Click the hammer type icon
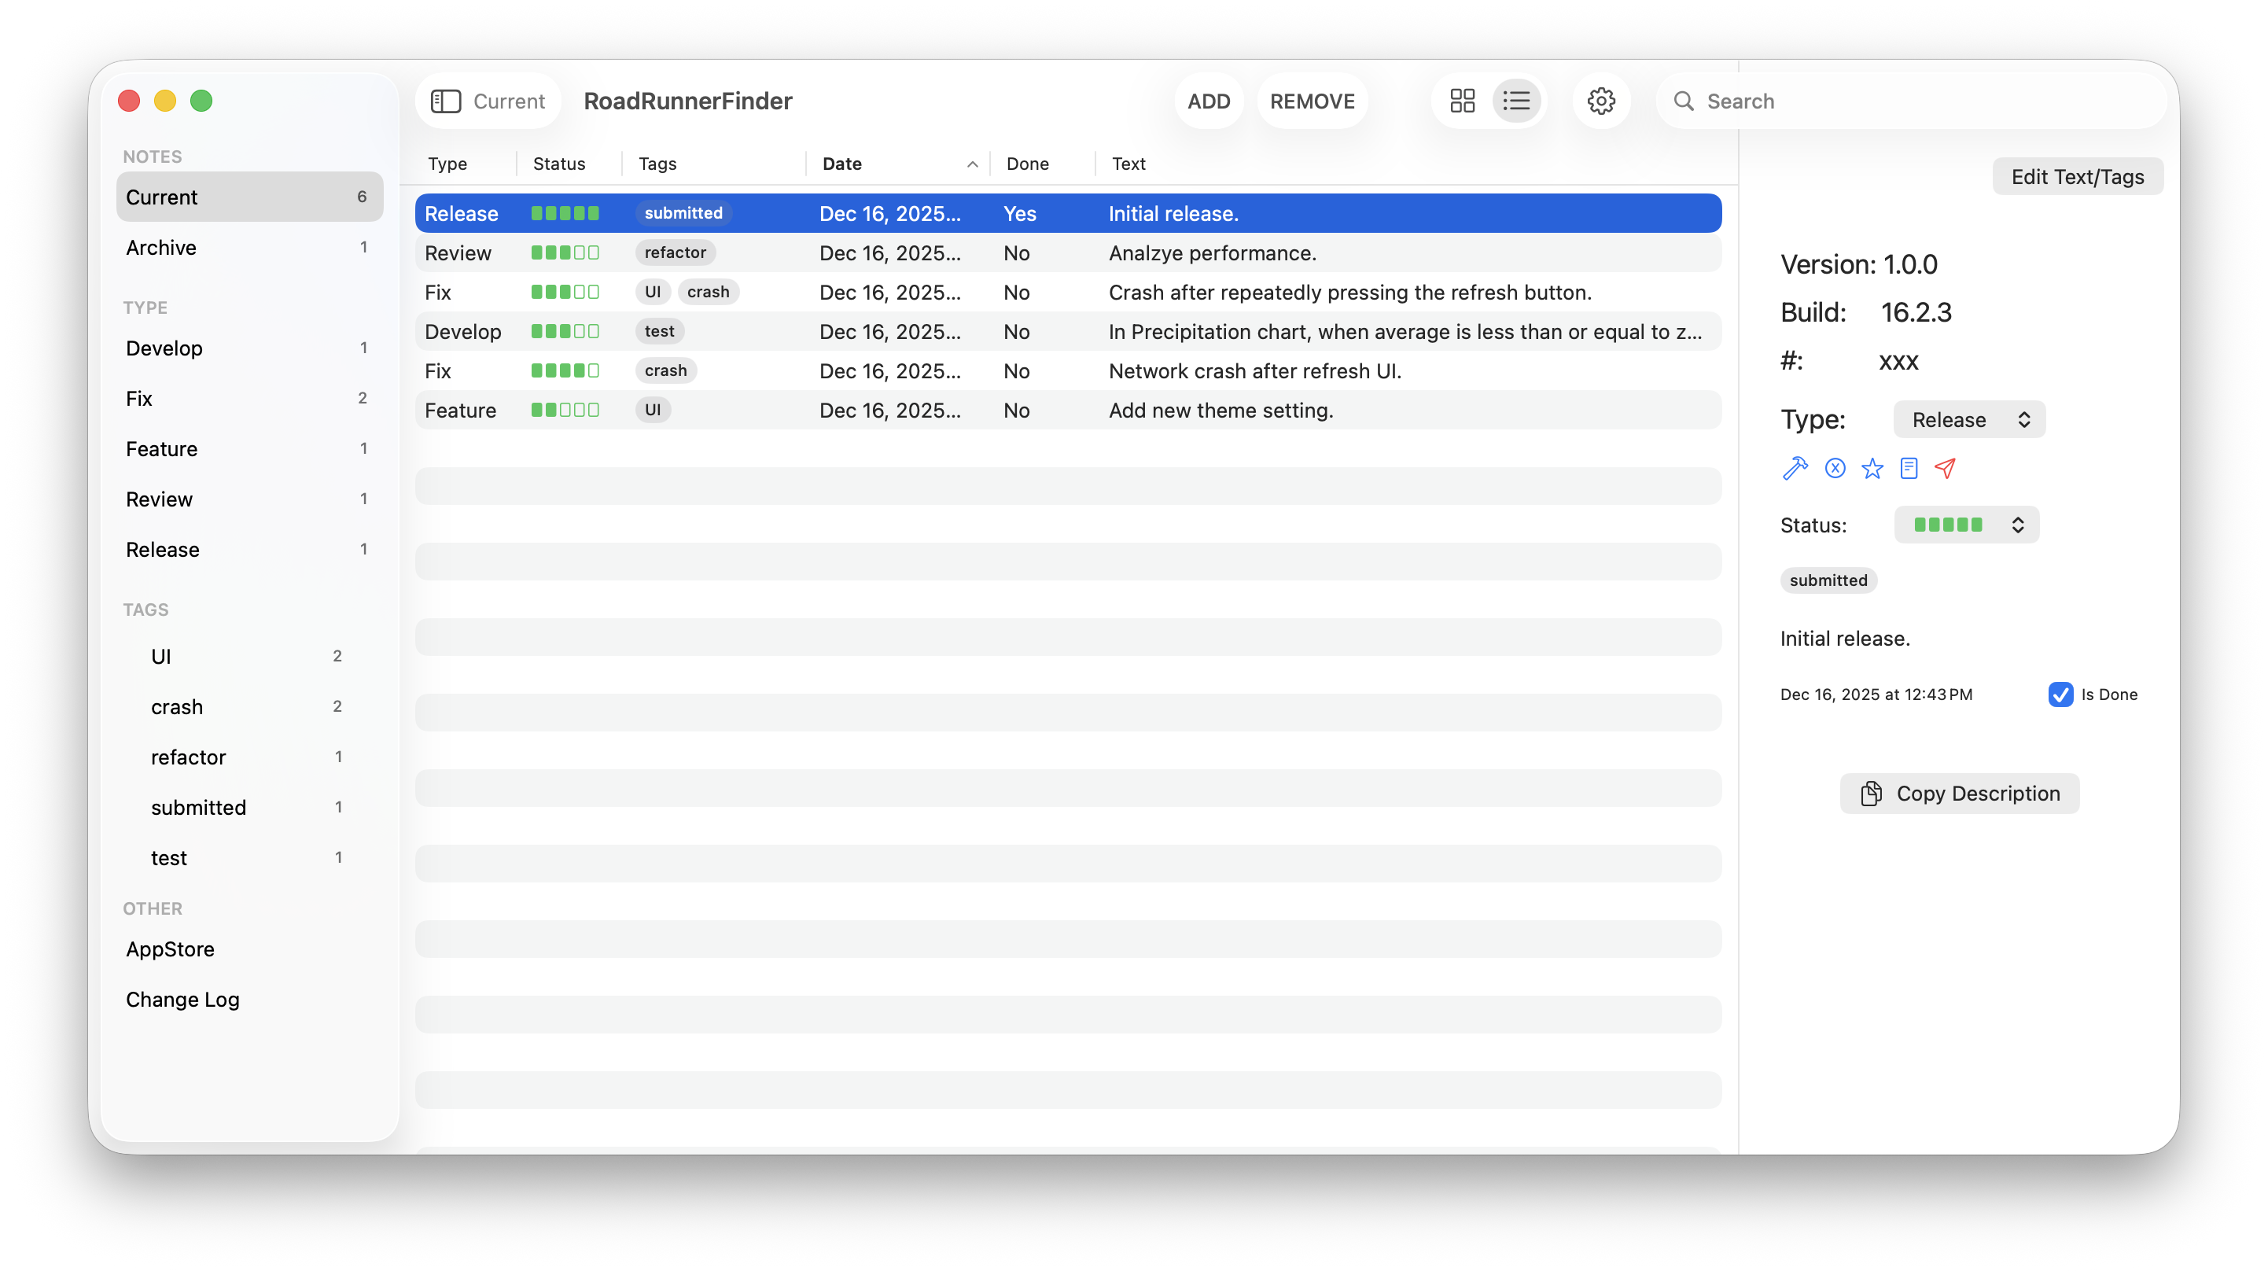Screen dimensions: 2268x1271 point(1795,468)
